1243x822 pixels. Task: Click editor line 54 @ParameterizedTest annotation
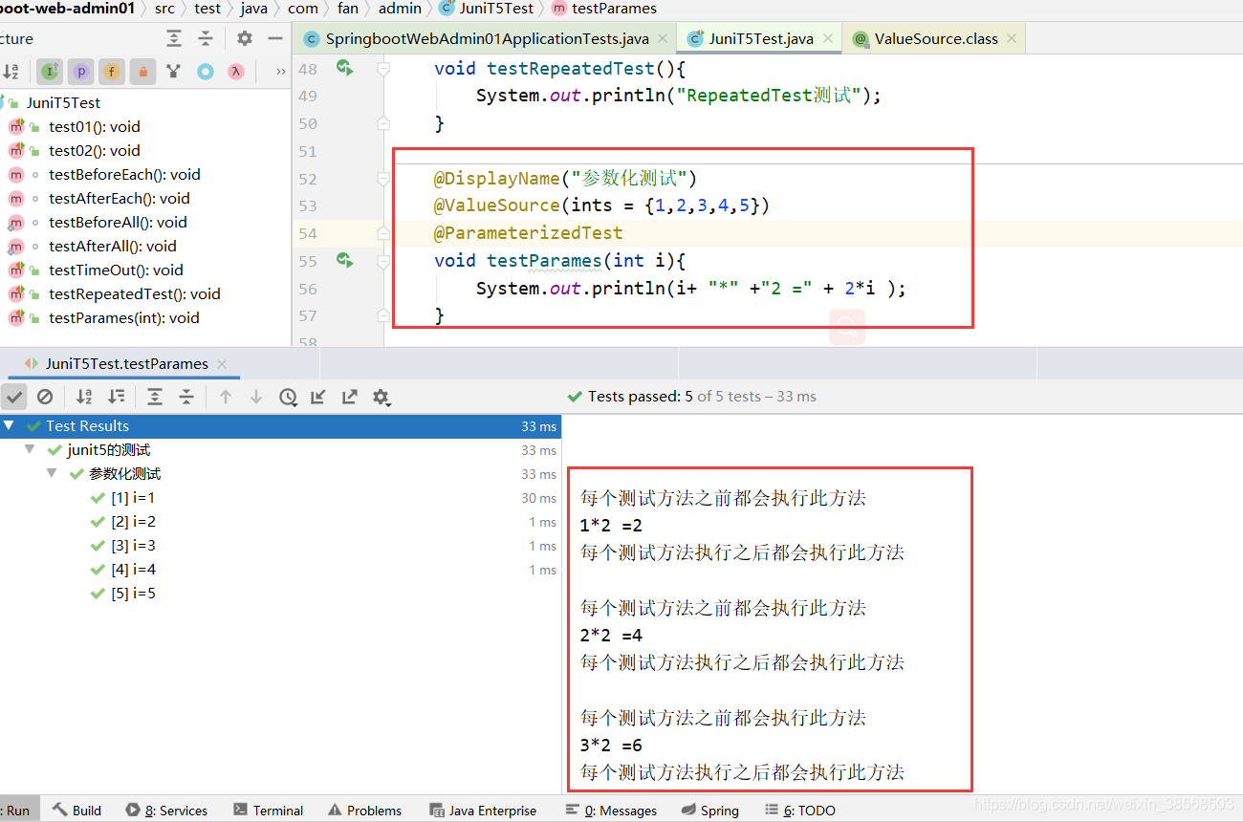tap(528, 232)
